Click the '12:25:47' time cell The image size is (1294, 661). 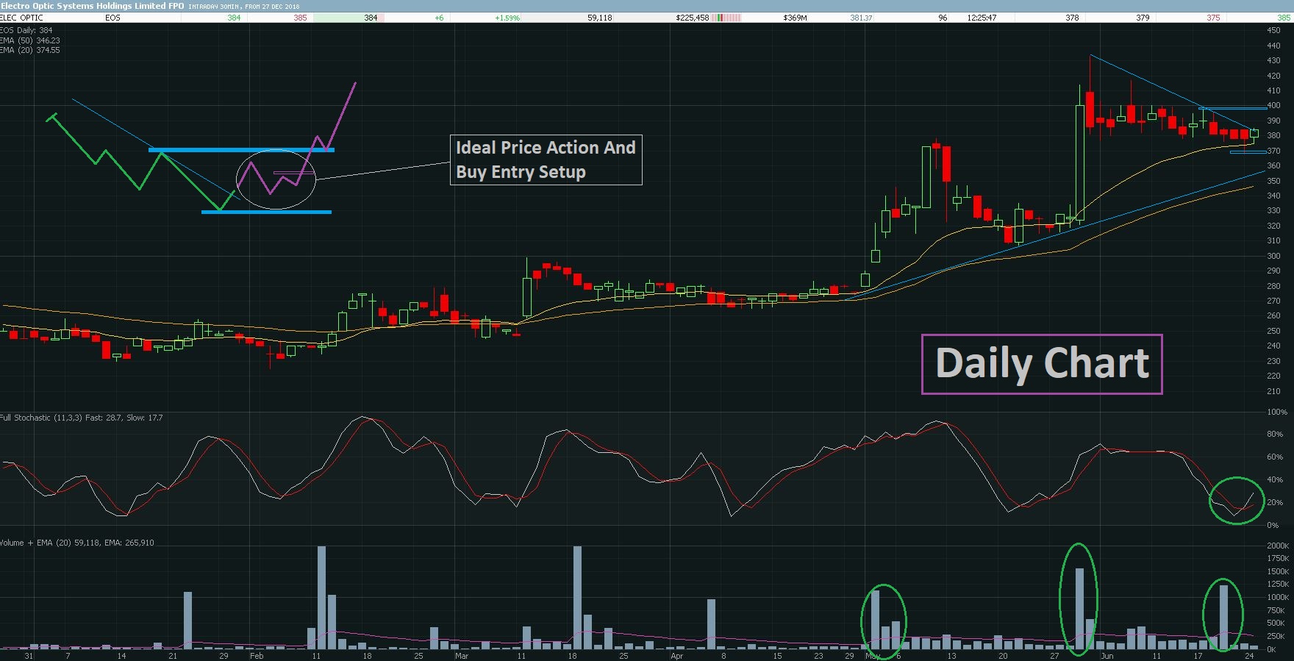coord(982,18)
